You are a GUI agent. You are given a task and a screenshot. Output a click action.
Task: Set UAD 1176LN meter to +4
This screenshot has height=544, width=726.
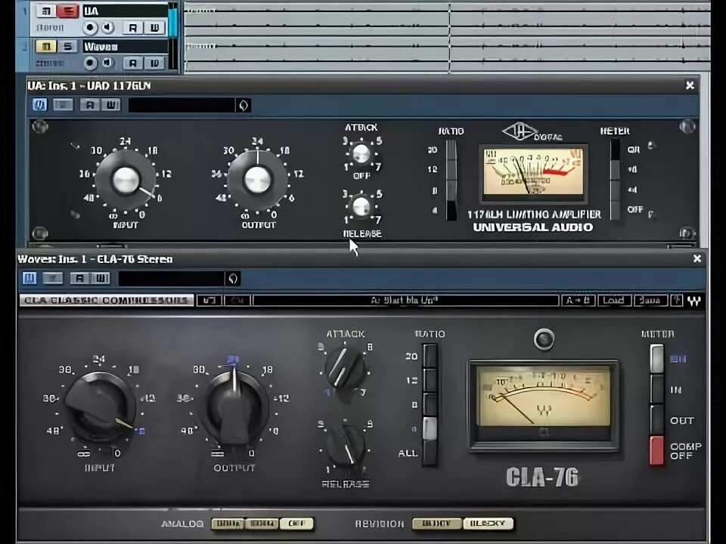coord(615,190)
